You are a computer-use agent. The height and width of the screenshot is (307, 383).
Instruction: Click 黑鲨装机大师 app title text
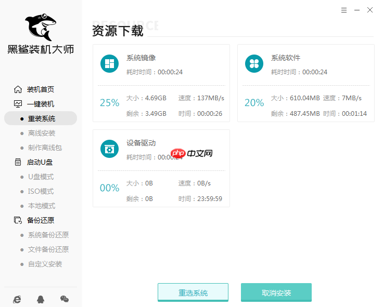(41, 49)
